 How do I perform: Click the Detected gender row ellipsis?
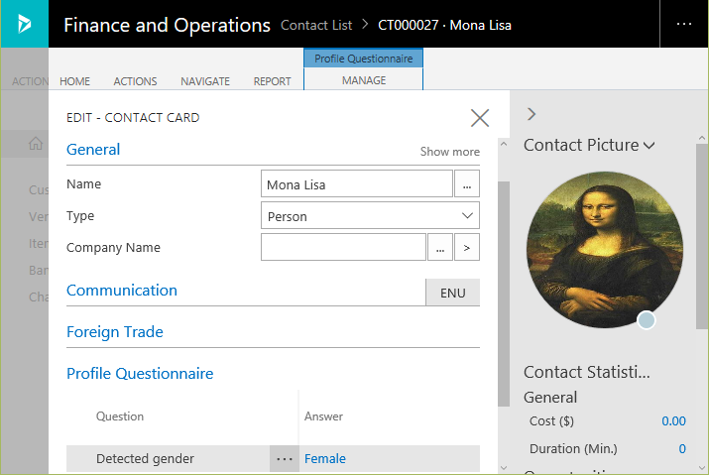click(x=285, y=459)
